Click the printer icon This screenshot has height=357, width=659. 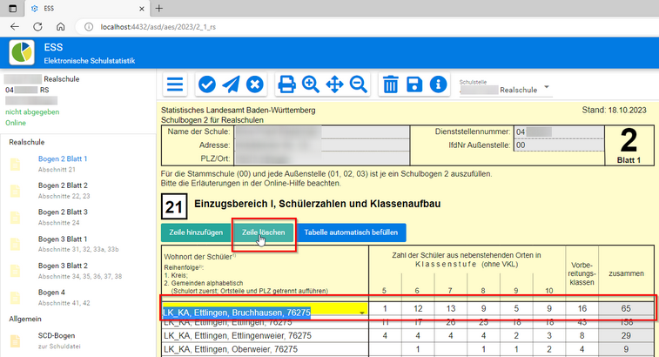(286, 84)
